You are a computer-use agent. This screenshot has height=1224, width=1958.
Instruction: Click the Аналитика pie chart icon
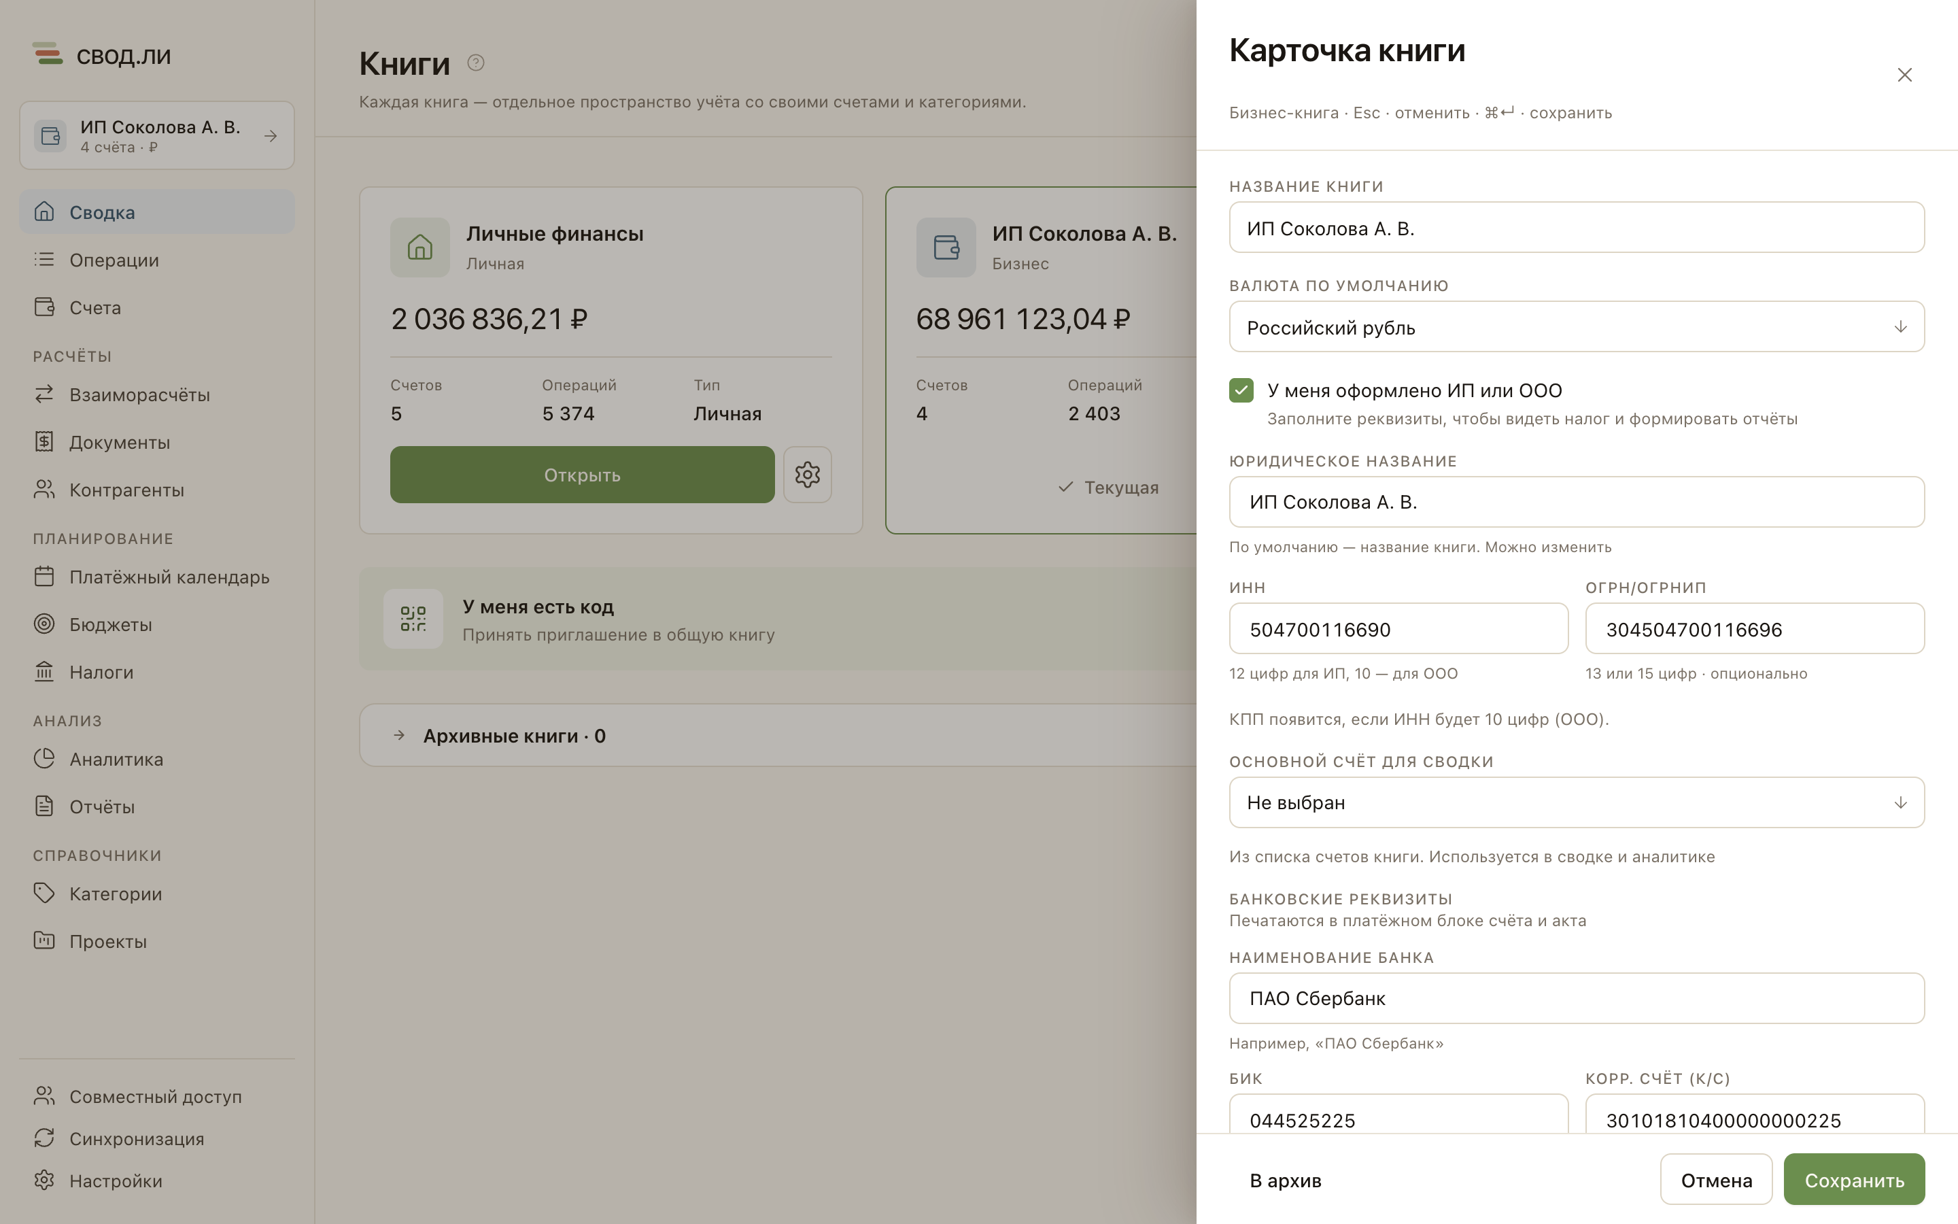click(x=44, y=758)
